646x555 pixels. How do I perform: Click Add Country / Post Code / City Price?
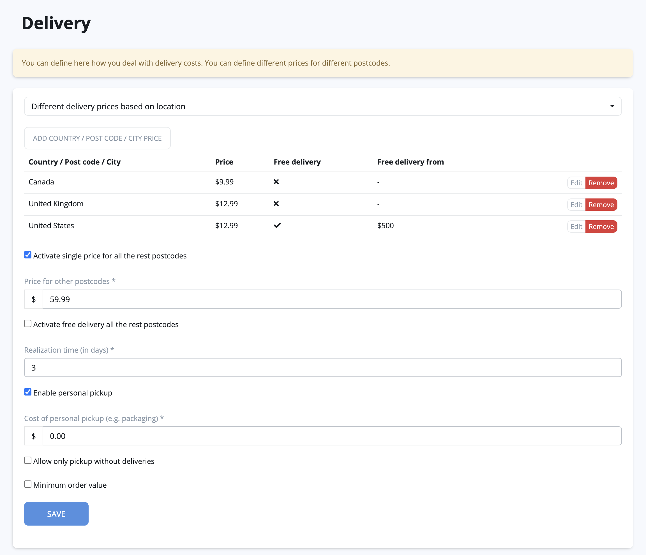point(97,138)
